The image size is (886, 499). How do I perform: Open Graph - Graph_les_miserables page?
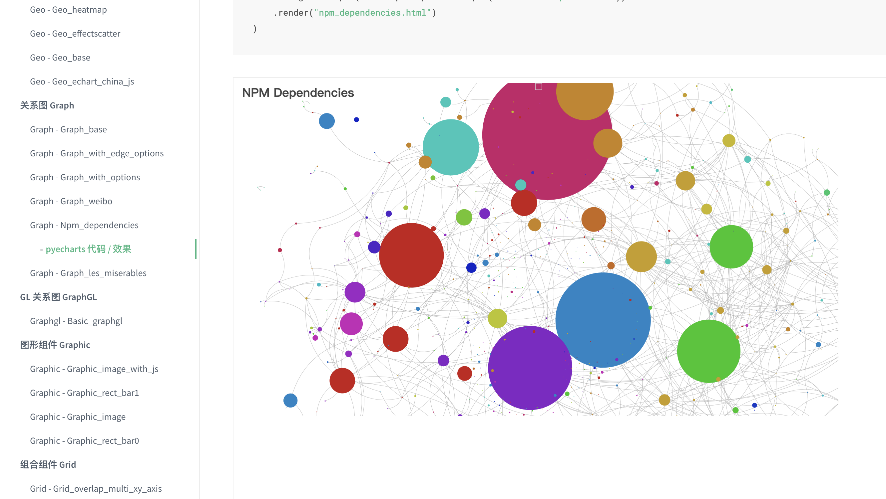click(88, 273)
